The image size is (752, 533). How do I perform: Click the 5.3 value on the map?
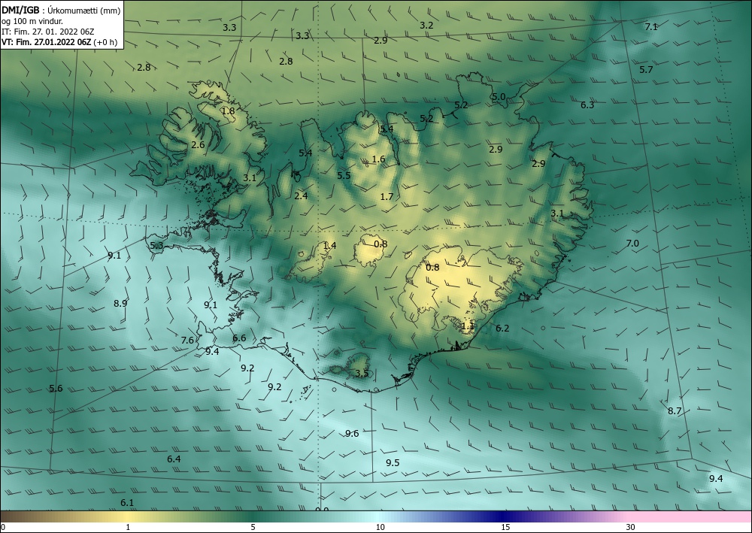(x=156, y=246)
